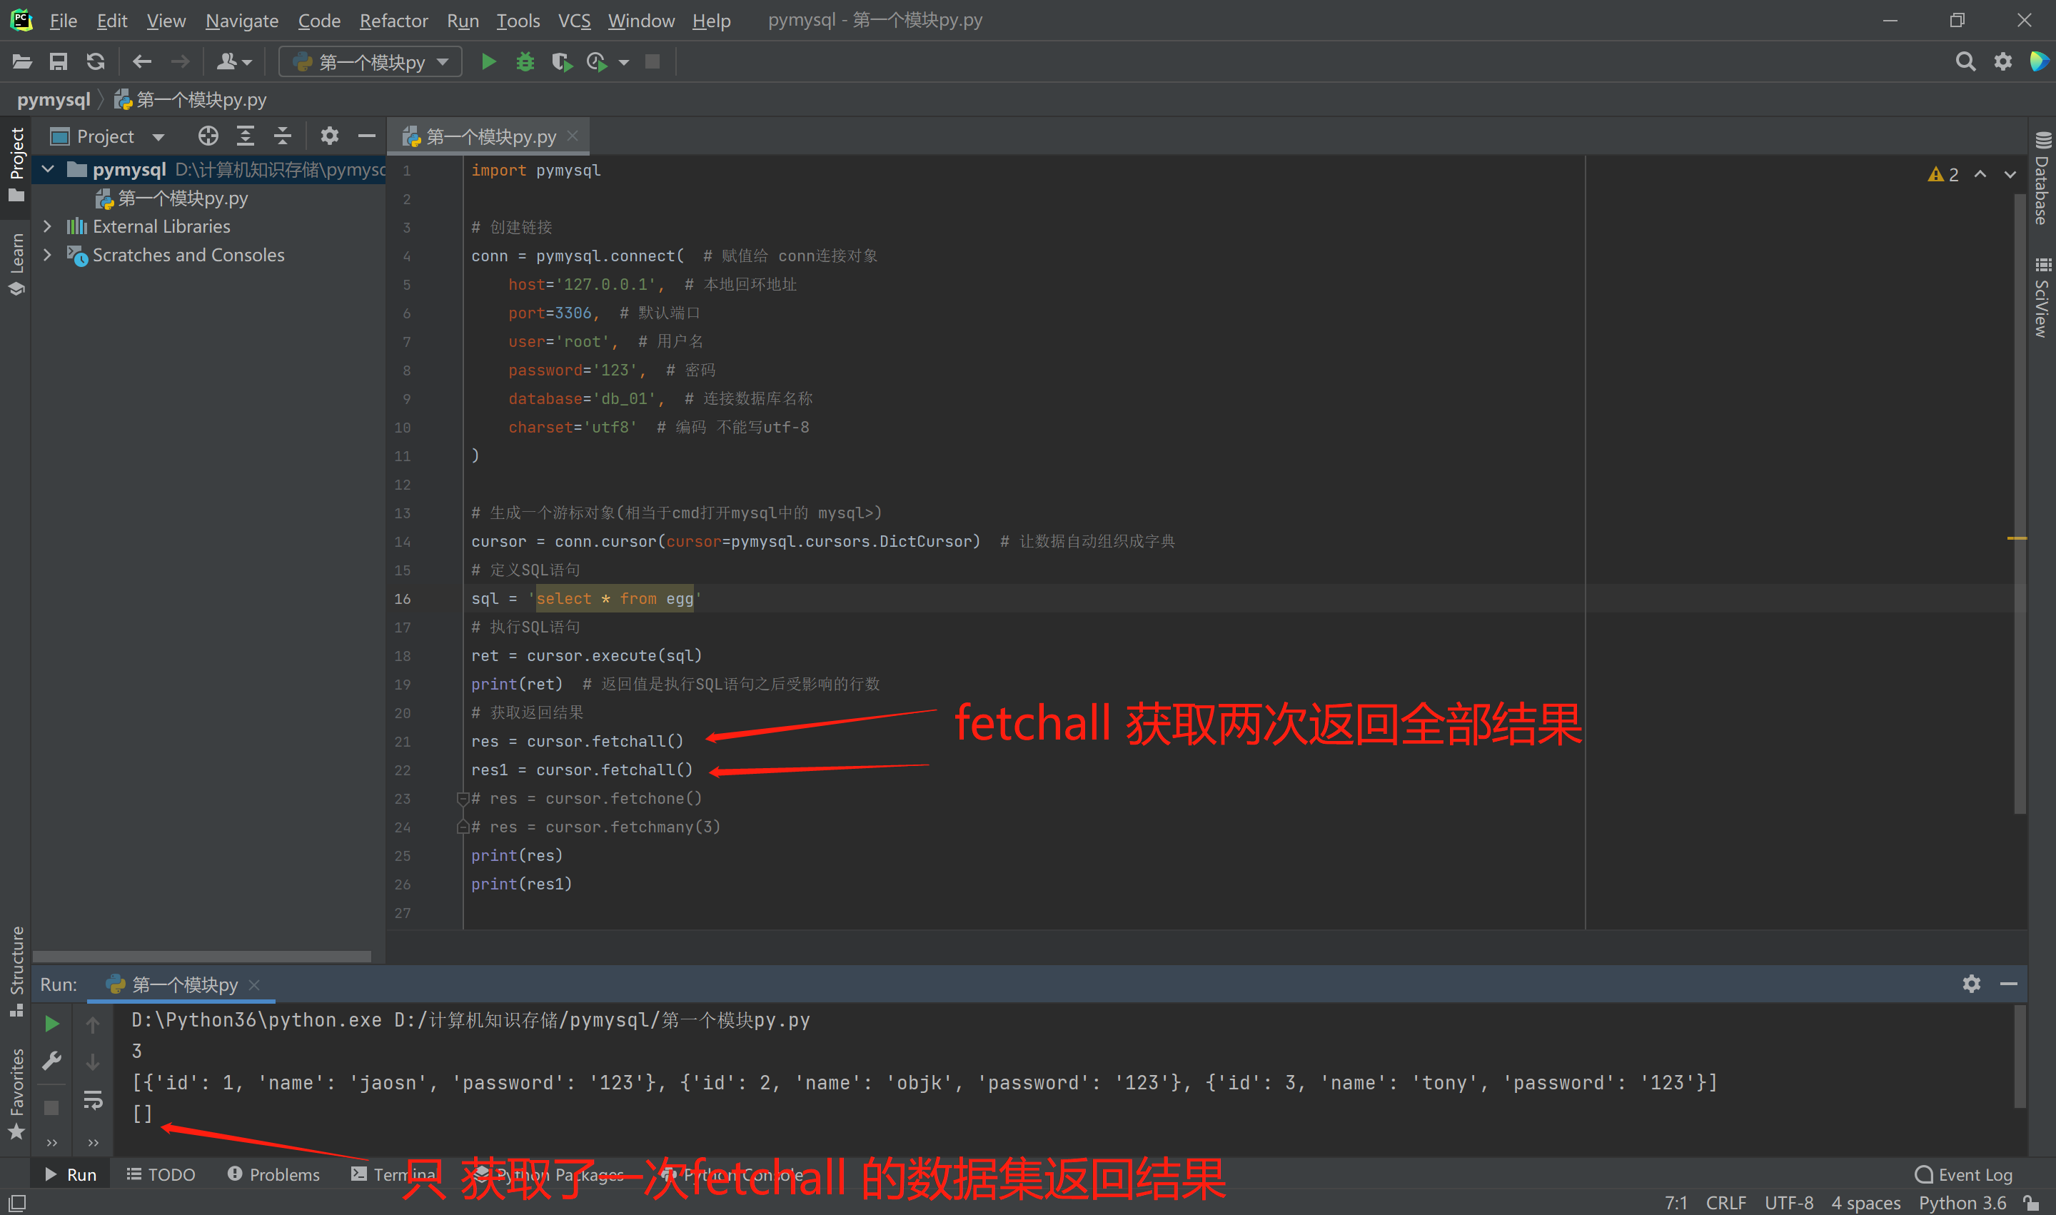Start debugging with the bug icon
Viewport: 2056px width, 1215px height.
coord(525,61)
